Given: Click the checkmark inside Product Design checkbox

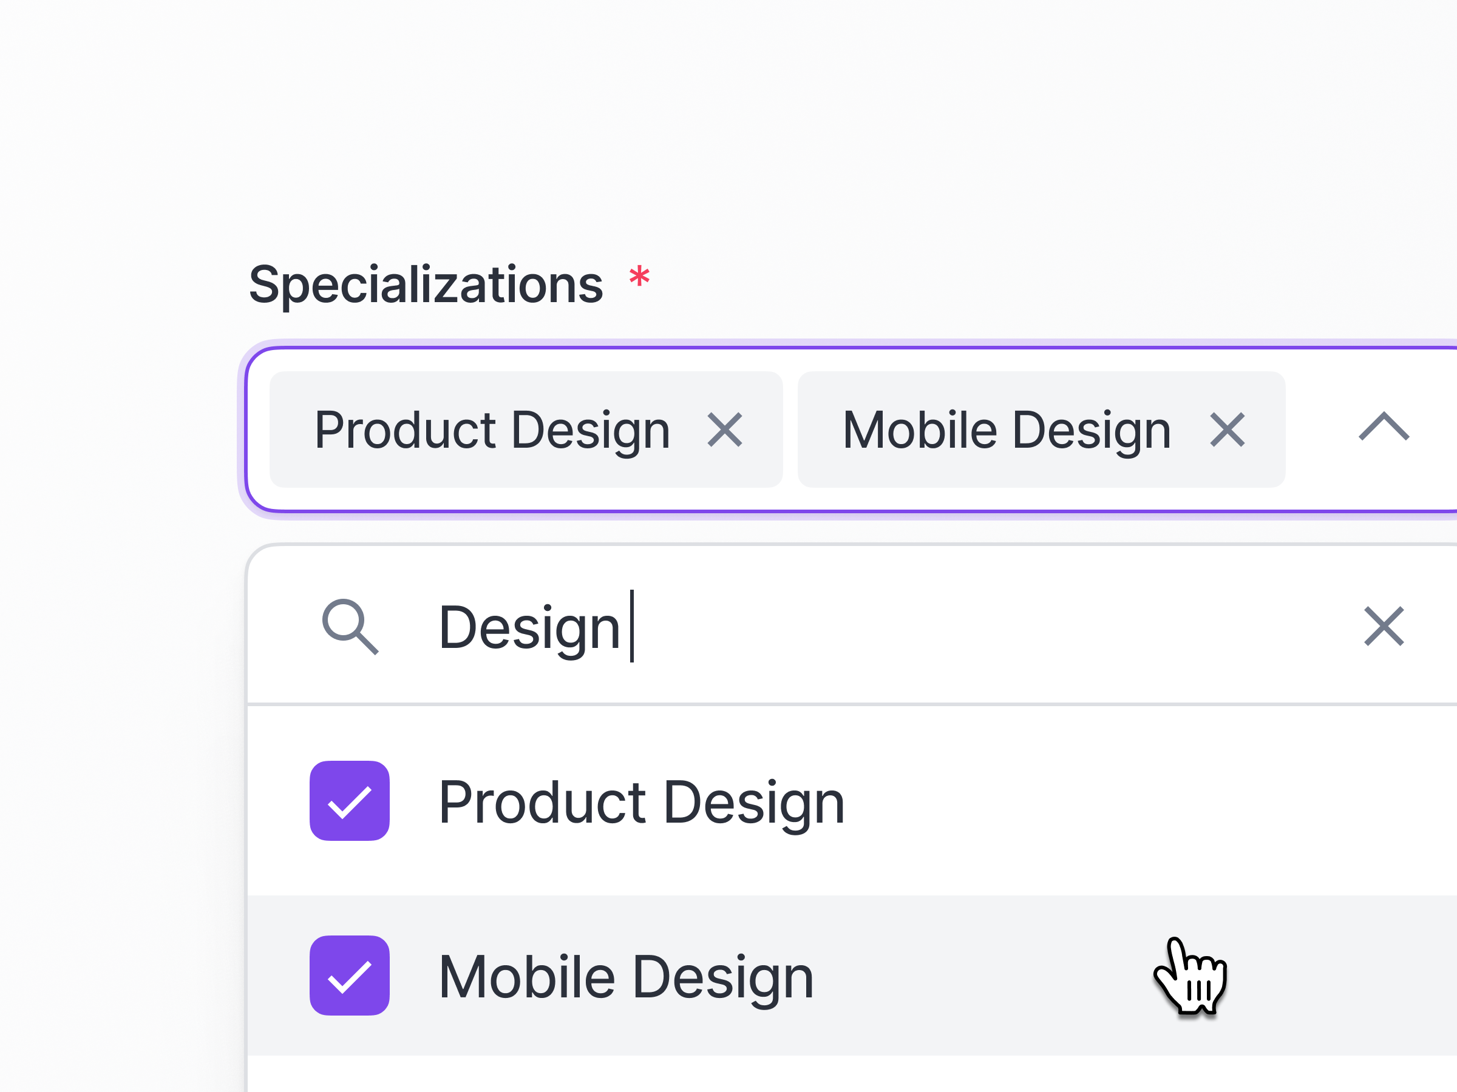Looking at the screenshot, I should tap(349, 800).
